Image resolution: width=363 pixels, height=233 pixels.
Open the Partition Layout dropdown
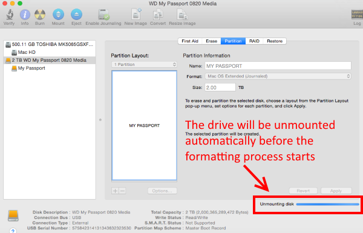(144, 64)
